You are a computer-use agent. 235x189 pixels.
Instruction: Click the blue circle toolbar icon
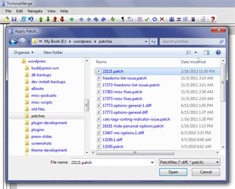coord(155,19)
